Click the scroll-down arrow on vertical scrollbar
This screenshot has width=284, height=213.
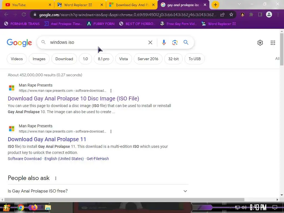point(282,195)
